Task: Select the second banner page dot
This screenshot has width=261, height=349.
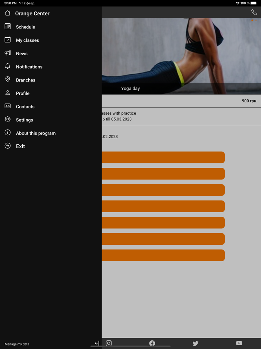Action: tap(256, 21)
